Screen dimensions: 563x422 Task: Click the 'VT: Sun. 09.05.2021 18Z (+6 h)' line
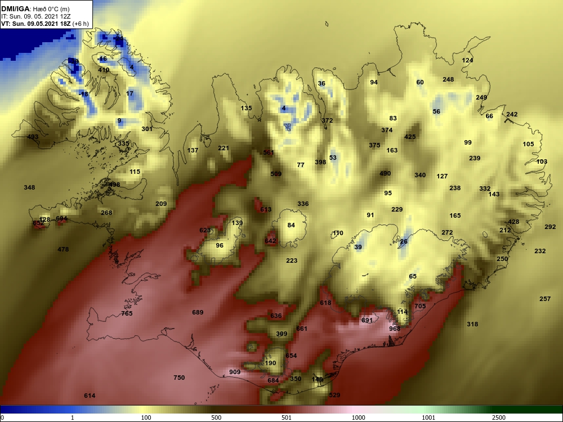(x=45, y=24)
